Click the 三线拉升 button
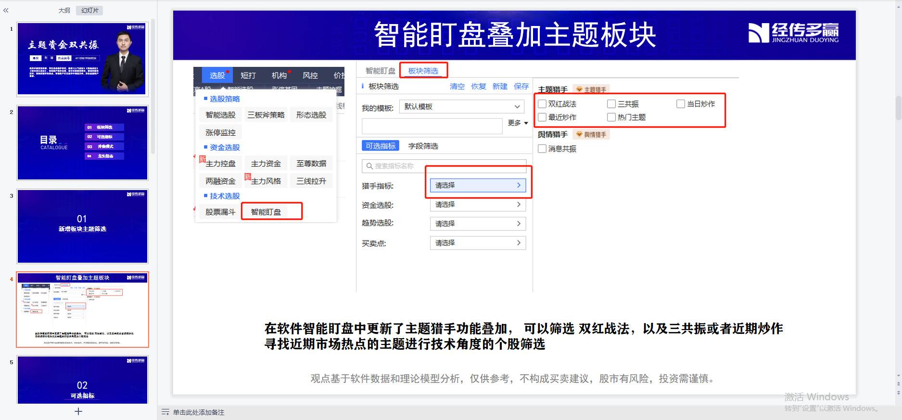The height and width of the screenshot is (420, 902). point(311,181)
